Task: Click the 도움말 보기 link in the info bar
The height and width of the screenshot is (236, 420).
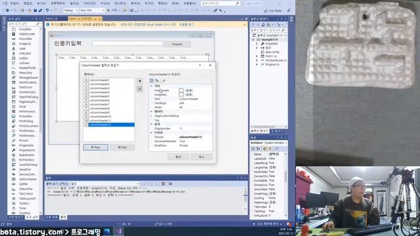Action: click(x=186, y=25)
